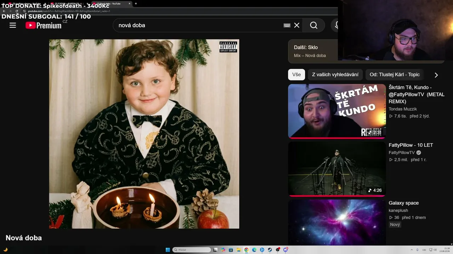Click the '7,6 tis.' view count
The image size is (453, 254).
[x=400, y=116]
